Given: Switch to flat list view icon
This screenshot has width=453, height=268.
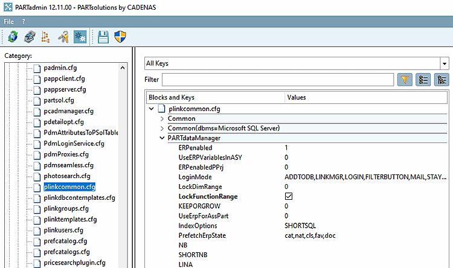Looking at the screenshot, I should [x=423, y=80].
